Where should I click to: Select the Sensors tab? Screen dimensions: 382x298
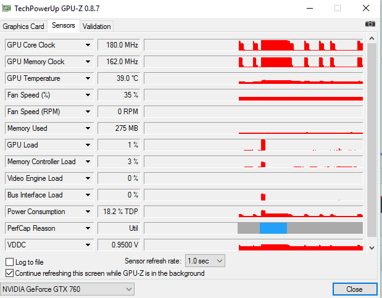click(64, 25)
